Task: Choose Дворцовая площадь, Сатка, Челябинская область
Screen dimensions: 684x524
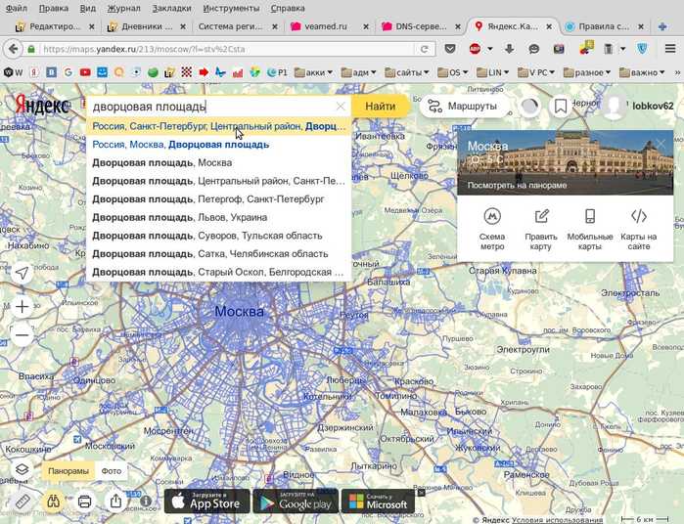Action: 218,254
